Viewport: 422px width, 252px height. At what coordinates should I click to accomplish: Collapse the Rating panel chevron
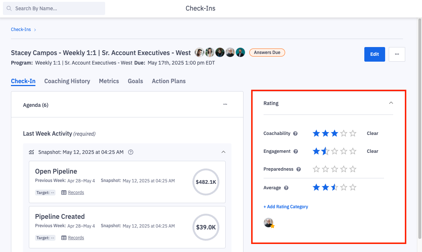391,103
